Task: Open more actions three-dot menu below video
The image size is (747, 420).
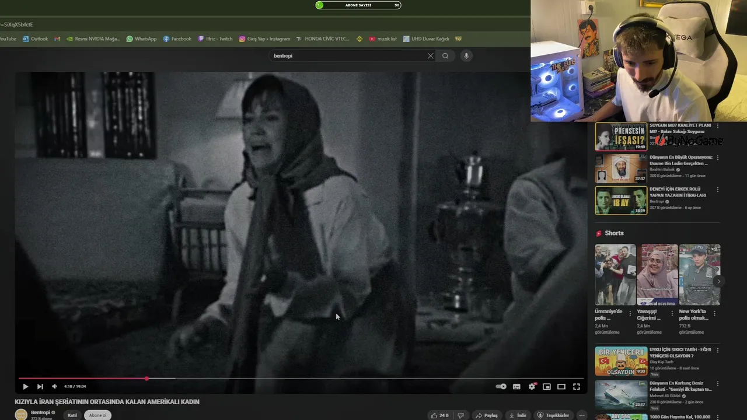Action: coord(582,415)
